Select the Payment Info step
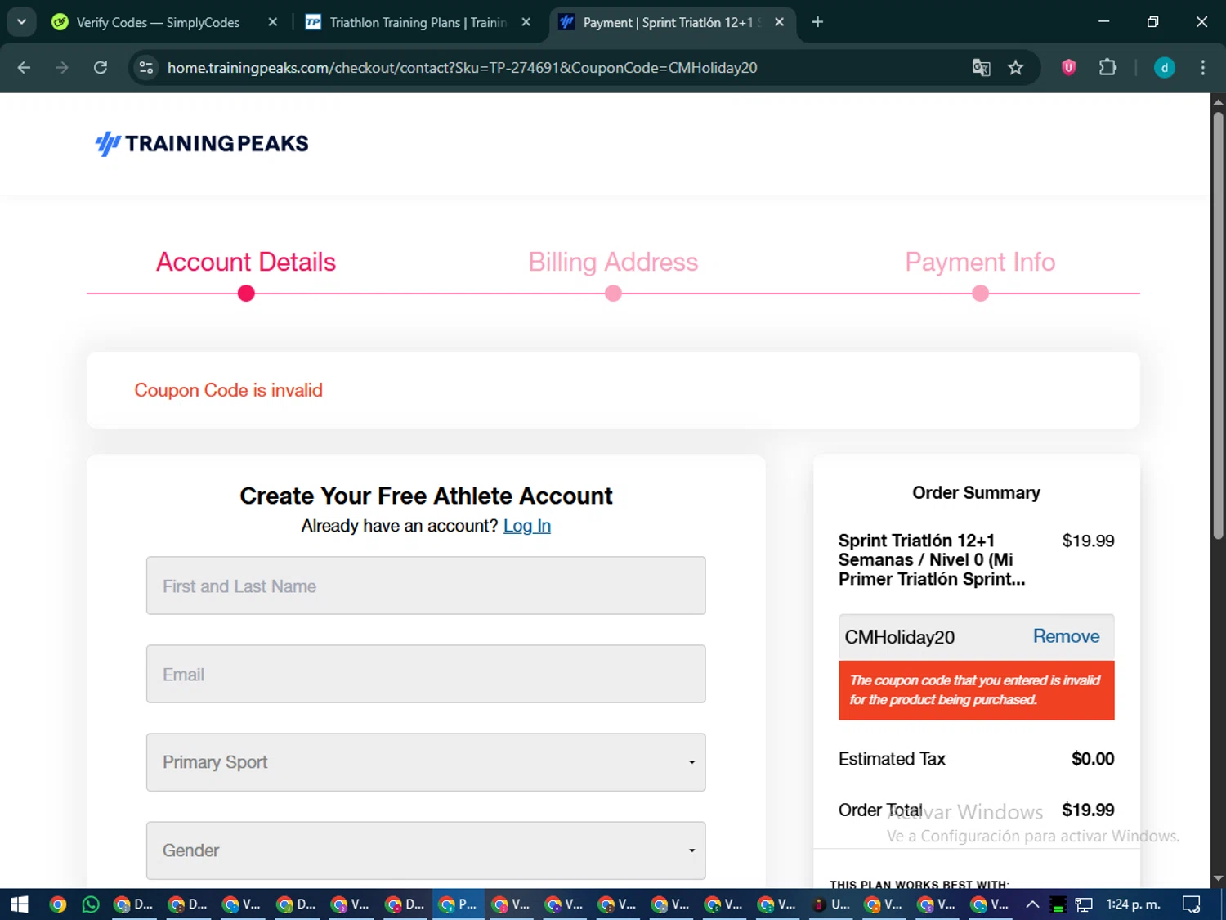The width and height of the screenshot is (1226, 920). tap(980, 262)
